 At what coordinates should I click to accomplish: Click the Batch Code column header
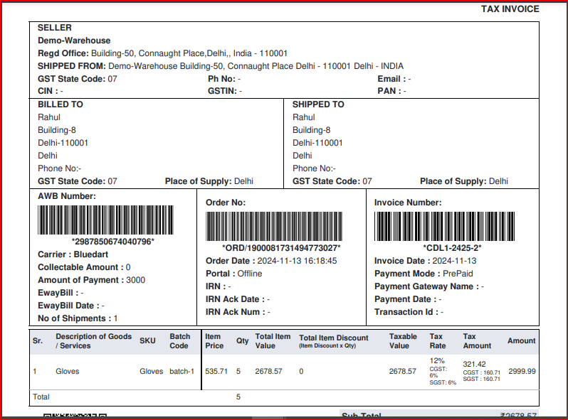pos(179,341)
